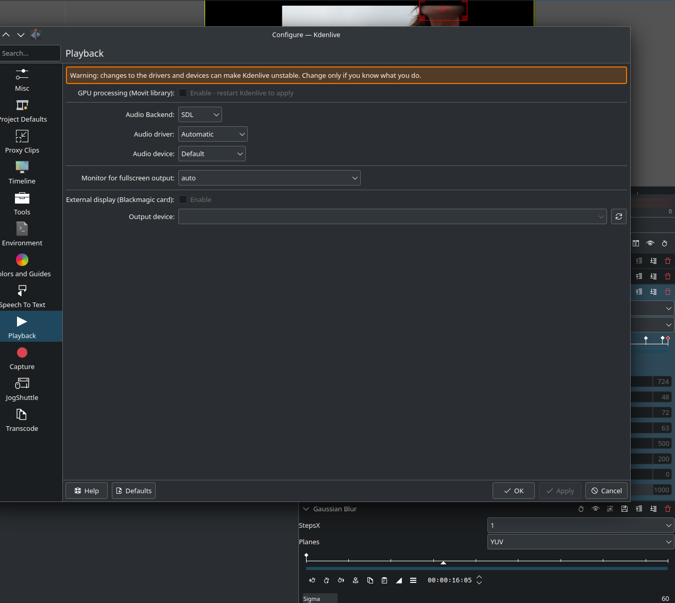Click the align keyframe to cursor icon

pyautogui.click(x=356, y=580)
